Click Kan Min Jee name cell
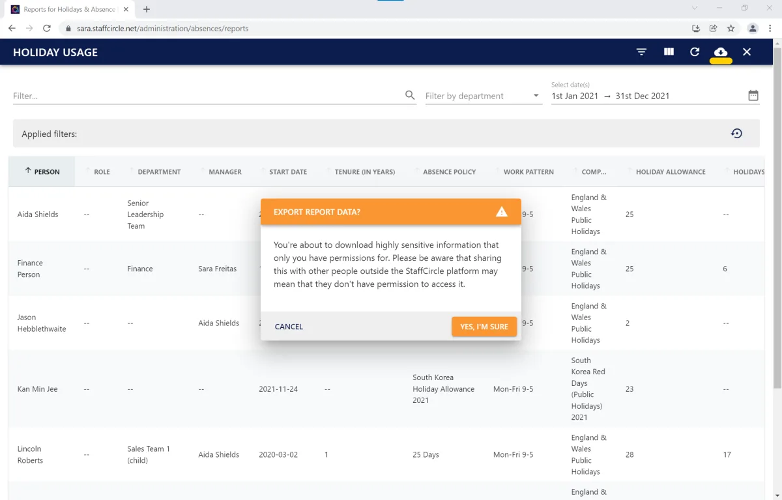The image size is (782, 500). coord(37,389)
